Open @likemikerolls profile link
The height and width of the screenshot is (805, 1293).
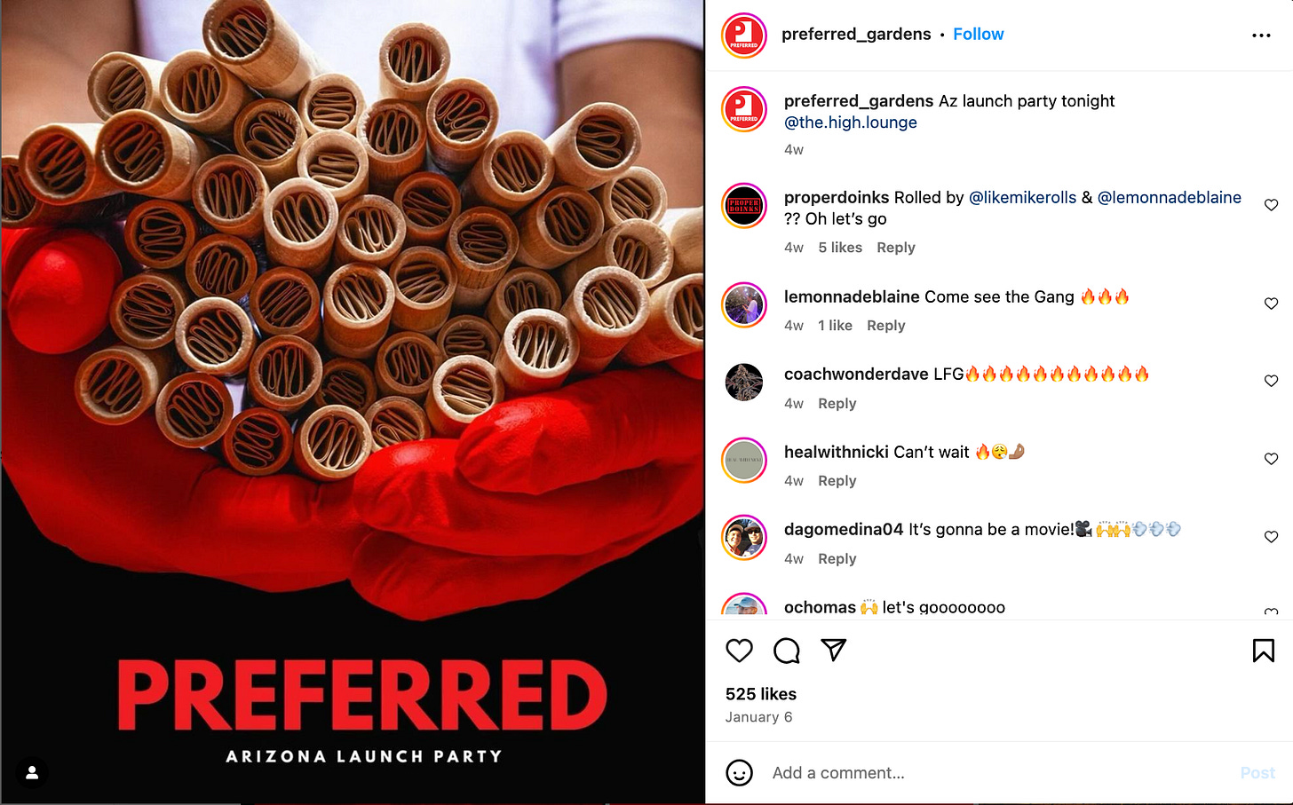click(x=1022, y=198)
